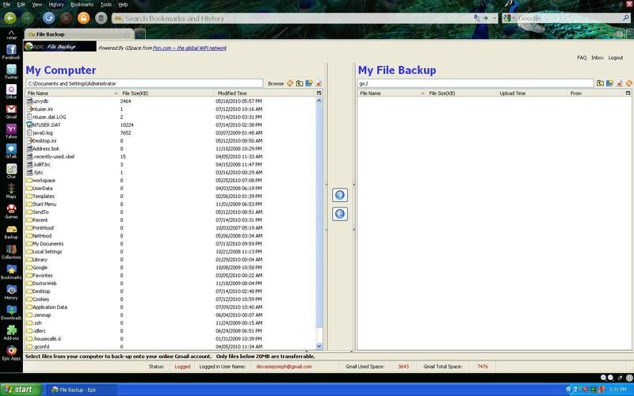Click the download arrow button between panels
The image size is (634, 396).
pos(340,214)
